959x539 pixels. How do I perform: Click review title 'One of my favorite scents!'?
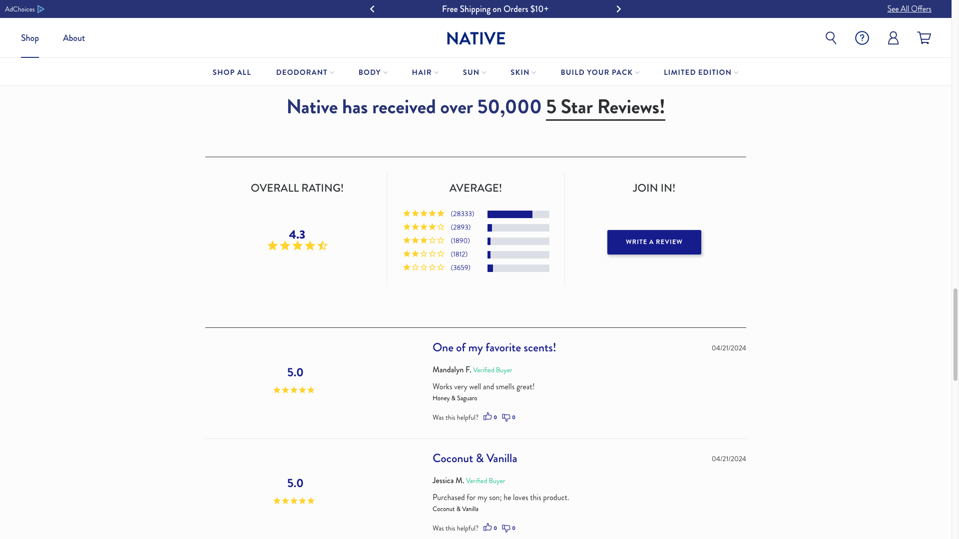pyautogui.click(x=494, y=347)
